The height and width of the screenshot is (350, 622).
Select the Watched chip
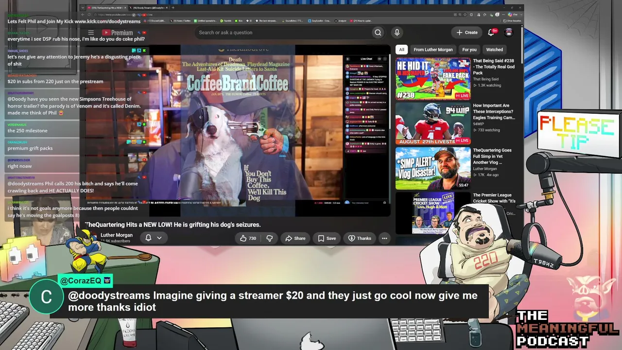pos(495,50)
